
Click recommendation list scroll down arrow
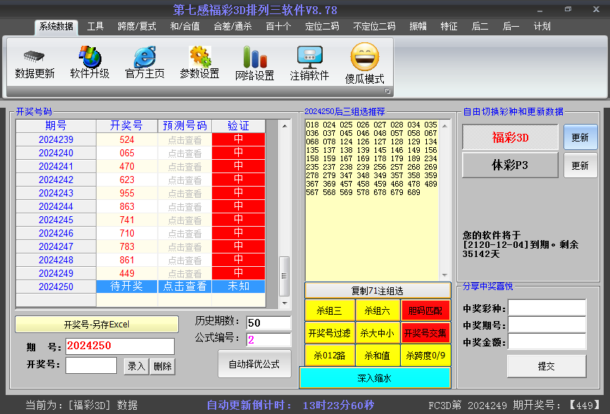(444, 275)
